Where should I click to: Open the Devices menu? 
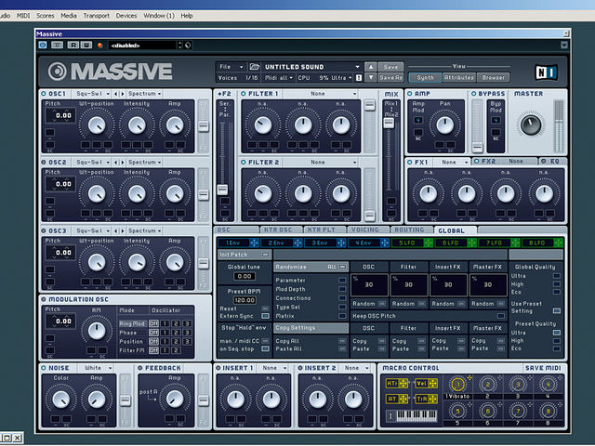126,16
